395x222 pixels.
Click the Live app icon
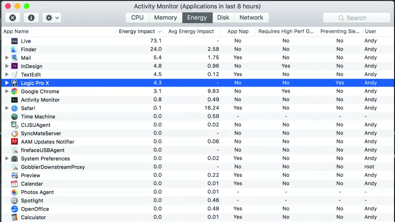(14, 41)
